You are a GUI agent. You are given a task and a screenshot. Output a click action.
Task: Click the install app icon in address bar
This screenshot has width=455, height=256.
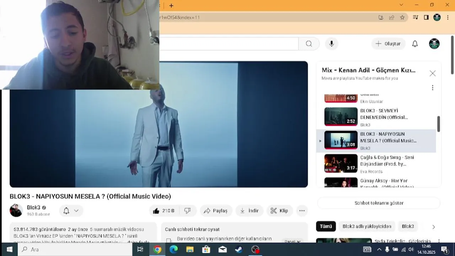pyautogui.click(x=381, y=17)
